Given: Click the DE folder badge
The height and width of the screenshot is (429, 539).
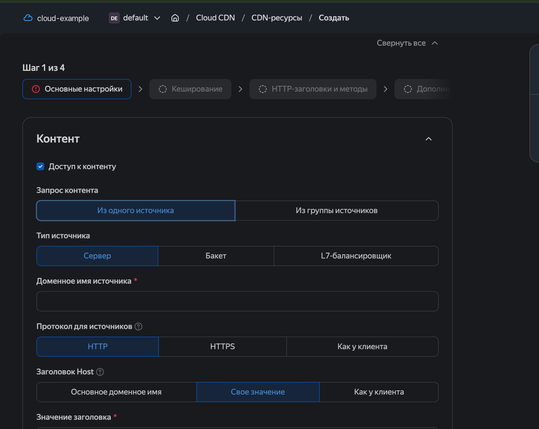Looking at the screenshot, I should click(x=114, y=18).
